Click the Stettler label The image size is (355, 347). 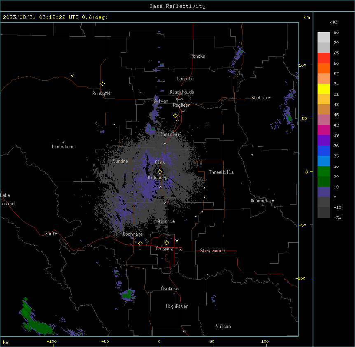tap(261, 98)
